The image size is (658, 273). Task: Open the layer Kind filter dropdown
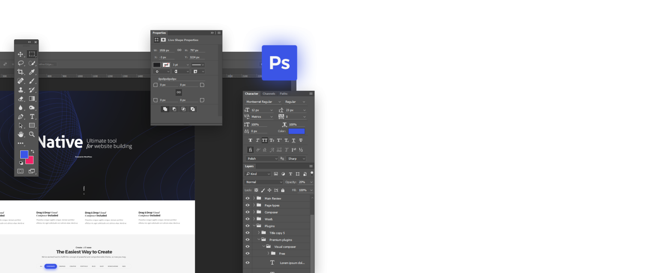[258, 174]
